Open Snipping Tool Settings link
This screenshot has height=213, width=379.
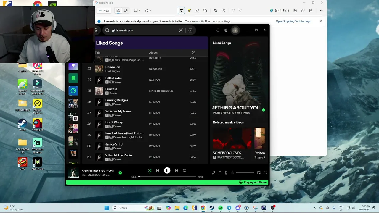coord(293,21)
